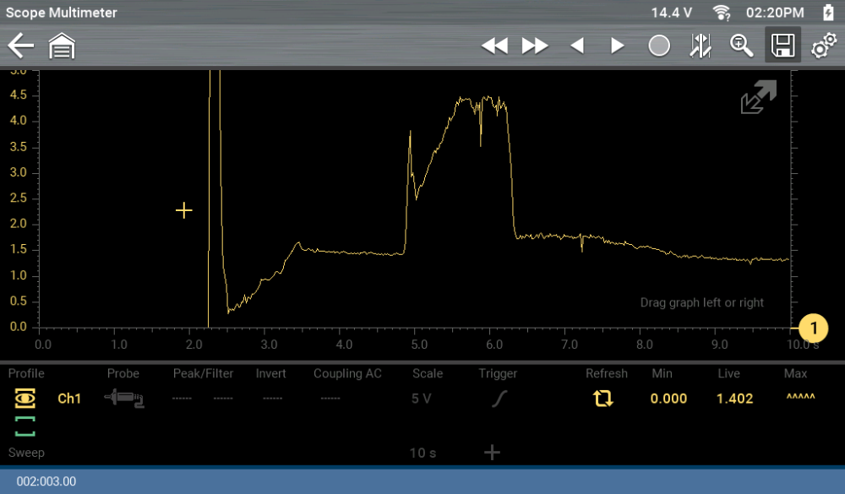Change the 10 s sweep setting
Viewport: 845px width, 494px height.
[x=422, y=453]
